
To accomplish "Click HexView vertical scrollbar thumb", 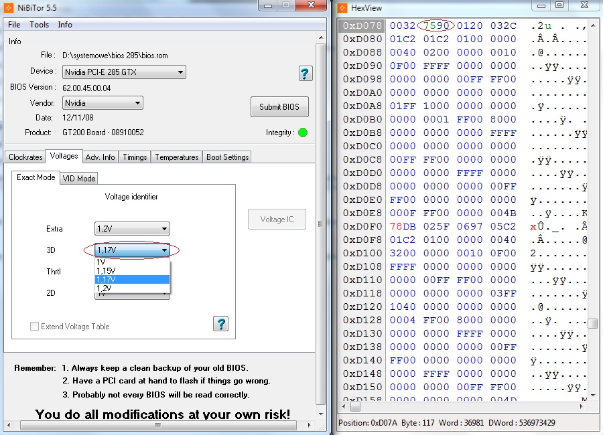I will [x=594, y=323].
